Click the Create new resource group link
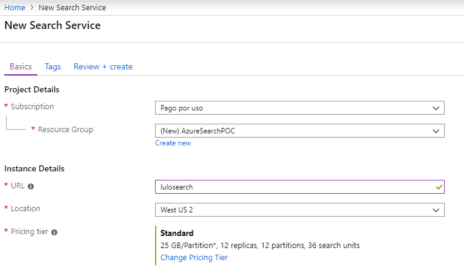This screenshot has height=274, width=464. pyautogui.click(x=173, y=143)
